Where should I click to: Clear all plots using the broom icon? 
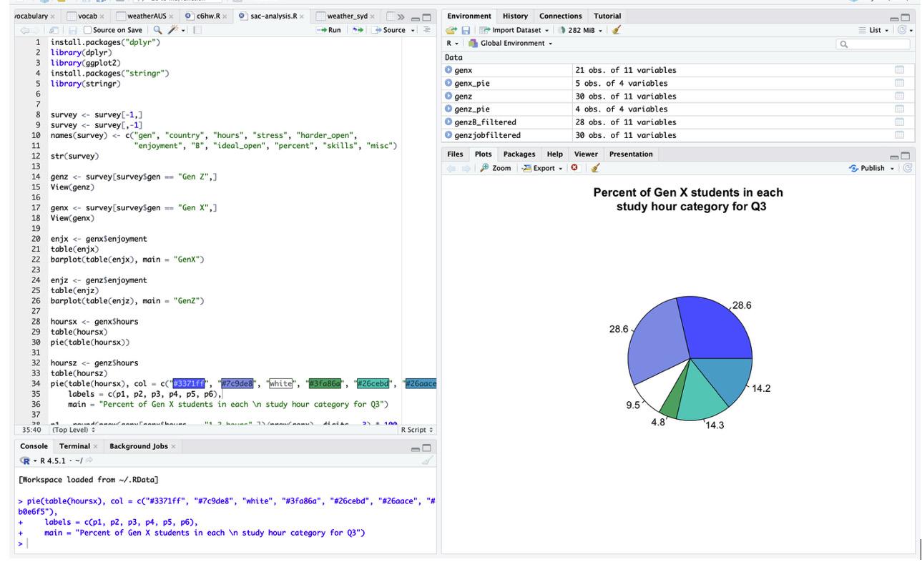coord(595,168)
